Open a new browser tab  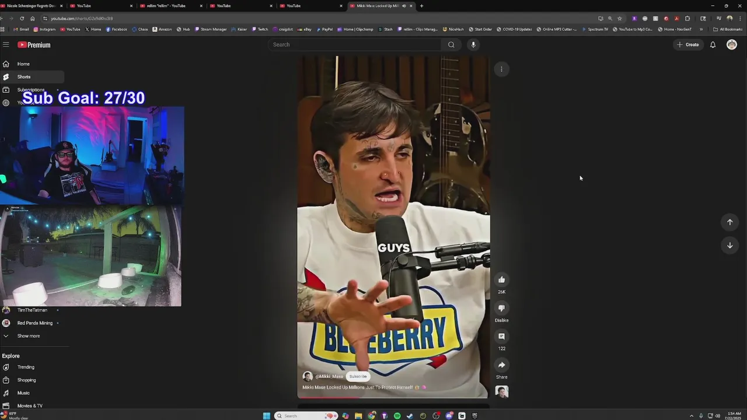(421, 6)
